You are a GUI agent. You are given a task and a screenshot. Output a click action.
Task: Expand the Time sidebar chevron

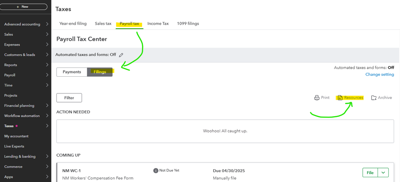[47, 85]
